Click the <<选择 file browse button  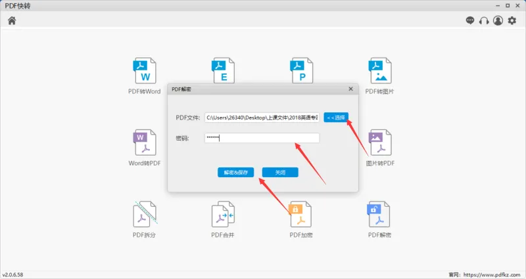point(336,118)
